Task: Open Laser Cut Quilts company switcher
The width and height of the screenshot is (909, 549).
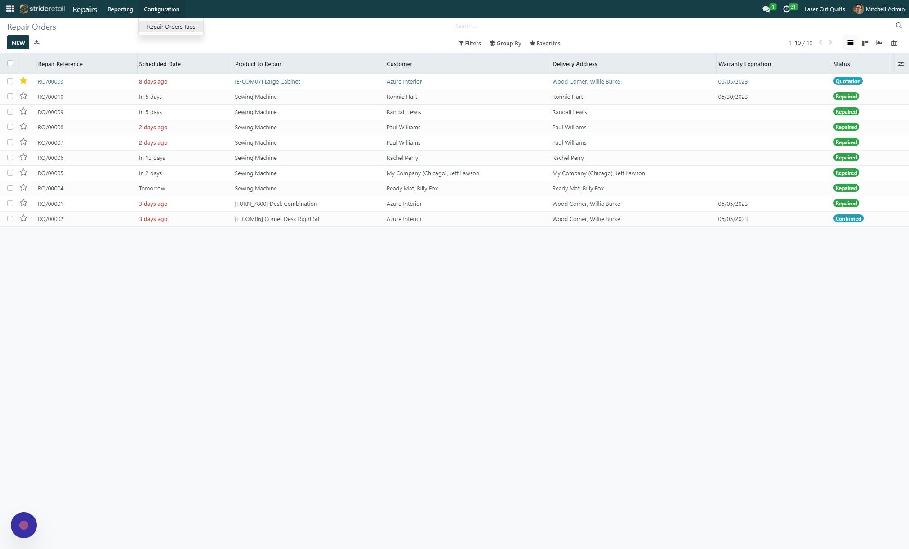Action: click(x=824, y=9)
